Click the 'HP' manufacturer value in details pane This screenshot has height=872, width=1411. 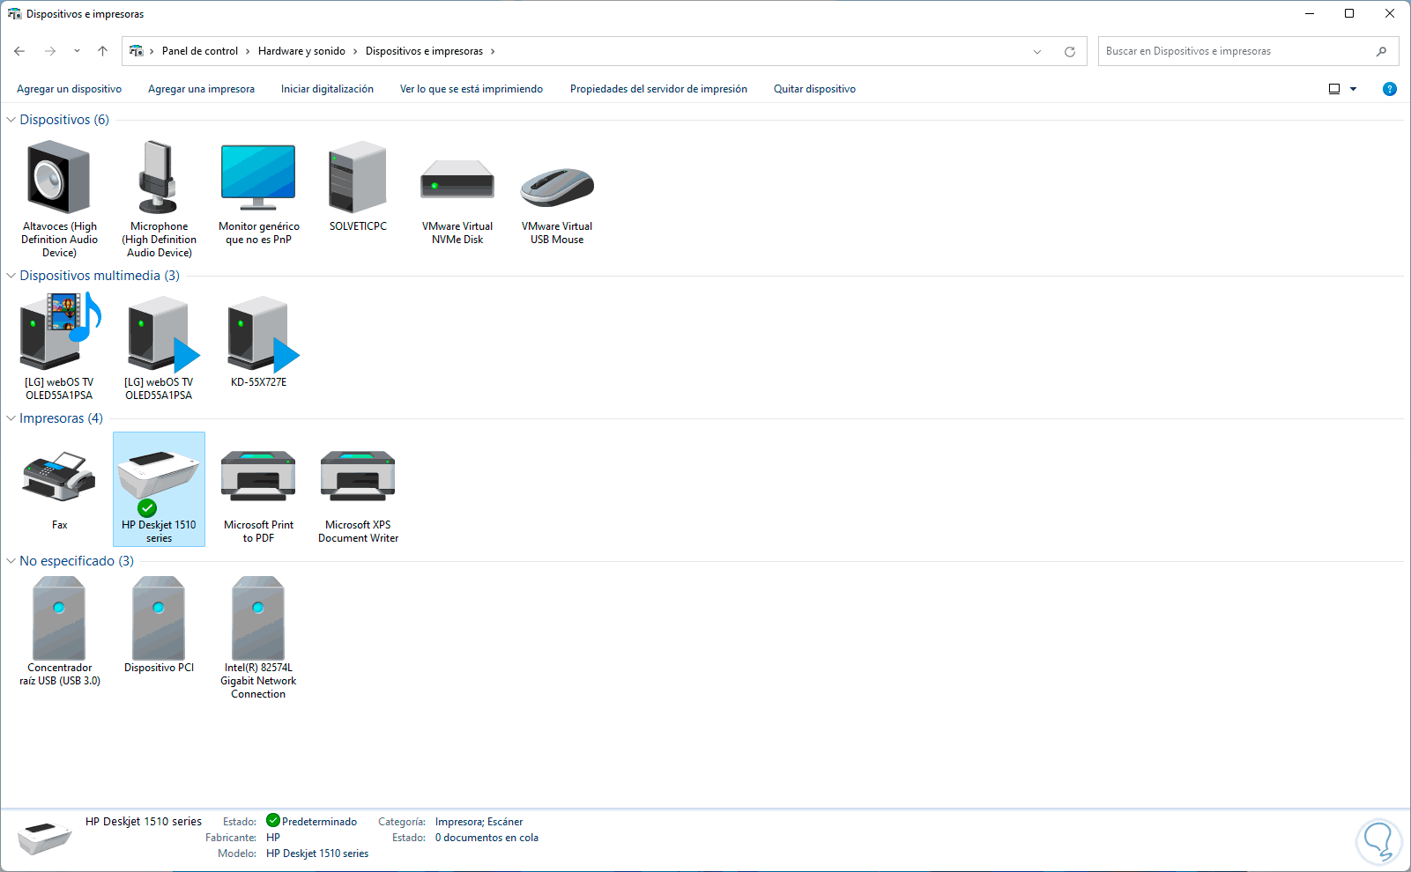pos(273,838)
